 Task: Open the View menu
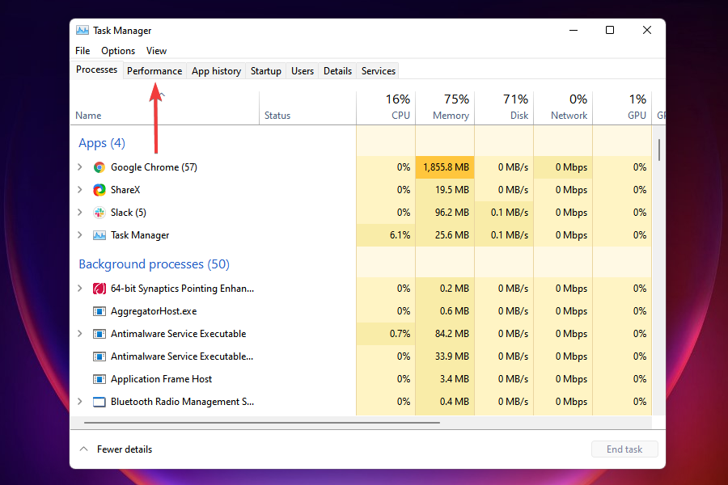click(x=156, y=51)
